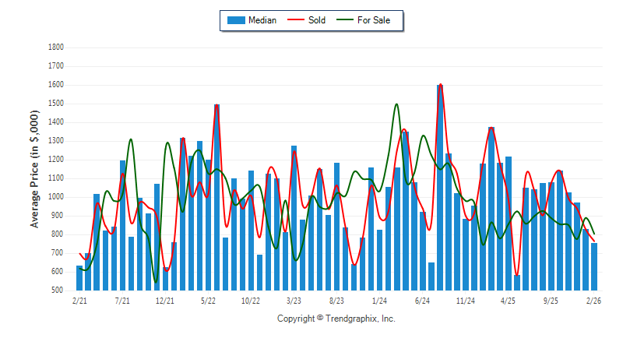Click the 1800 y-axis tick label
Screen dimensions: 623x338
[55, 48]
